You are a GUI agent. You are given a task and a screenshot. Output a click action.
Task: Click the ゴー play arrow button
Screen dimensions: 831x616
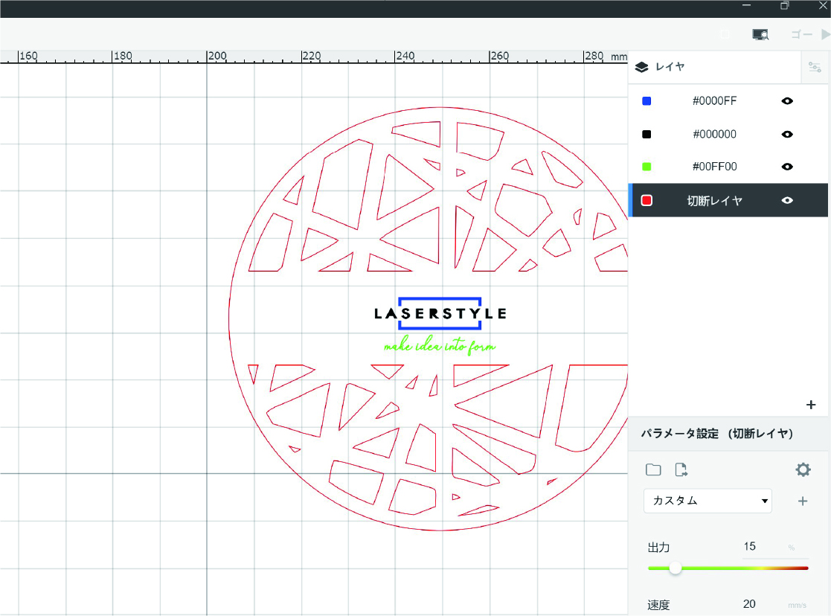tap(825, 34)
